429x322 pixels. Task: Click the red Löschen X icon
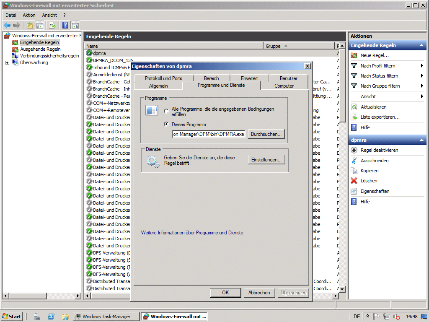pos(354,181)
